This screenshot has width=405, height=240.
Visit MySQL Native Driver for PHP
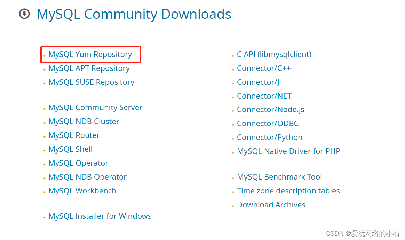pyautogui.click(x=289, y=151)
